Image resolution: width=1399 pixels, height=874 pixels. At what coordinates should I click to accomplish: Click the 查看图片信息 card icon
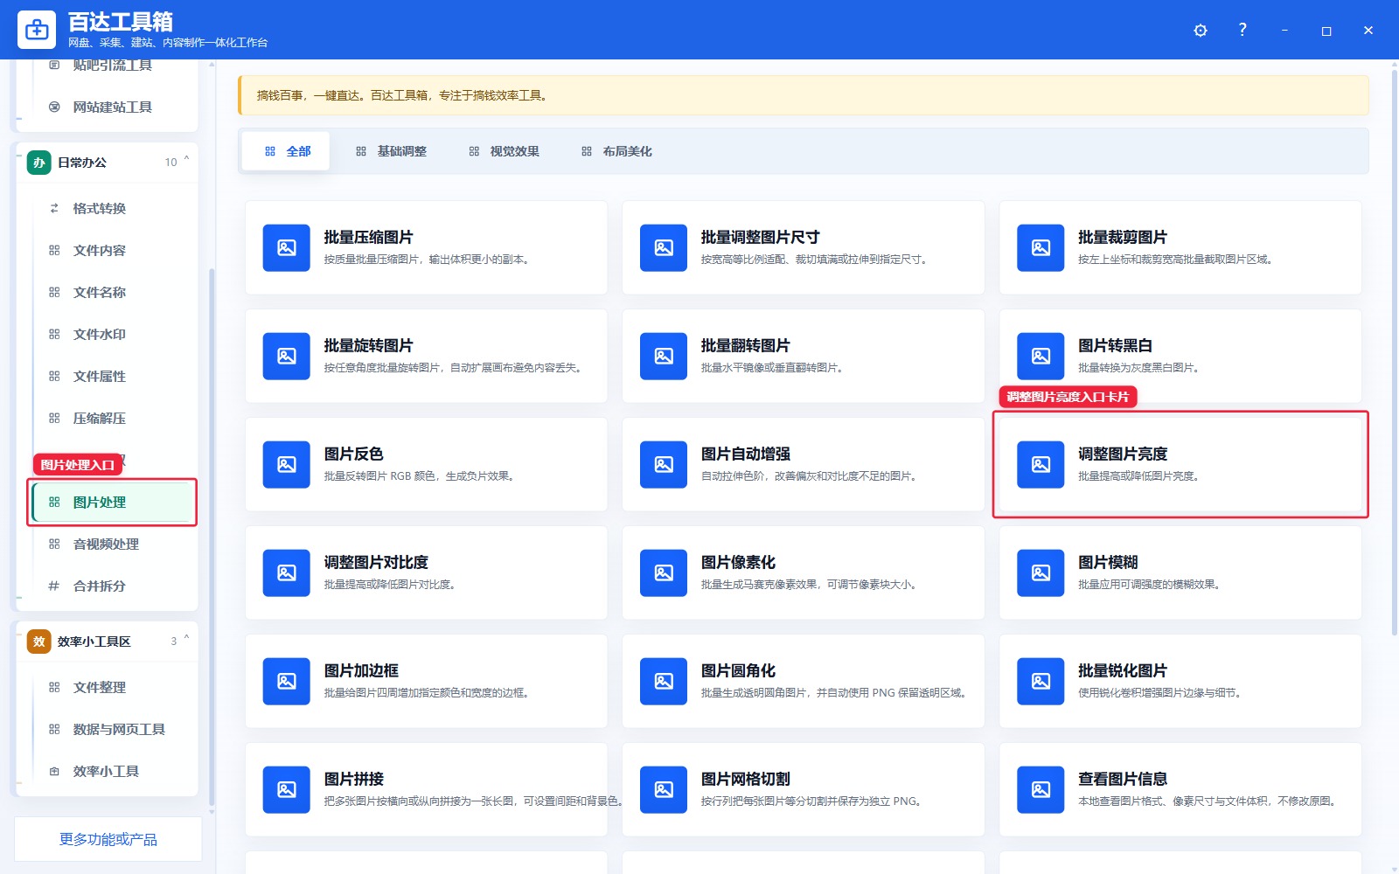point(1041,790)
